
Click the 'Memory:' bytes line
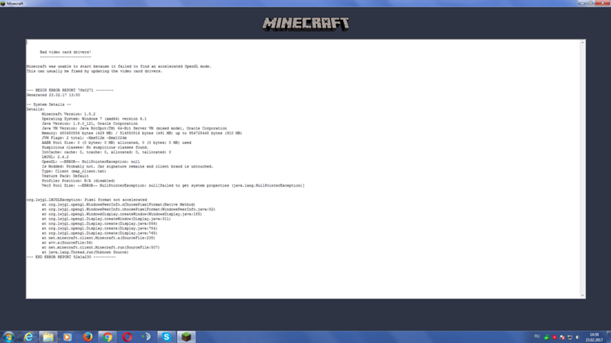142,133
